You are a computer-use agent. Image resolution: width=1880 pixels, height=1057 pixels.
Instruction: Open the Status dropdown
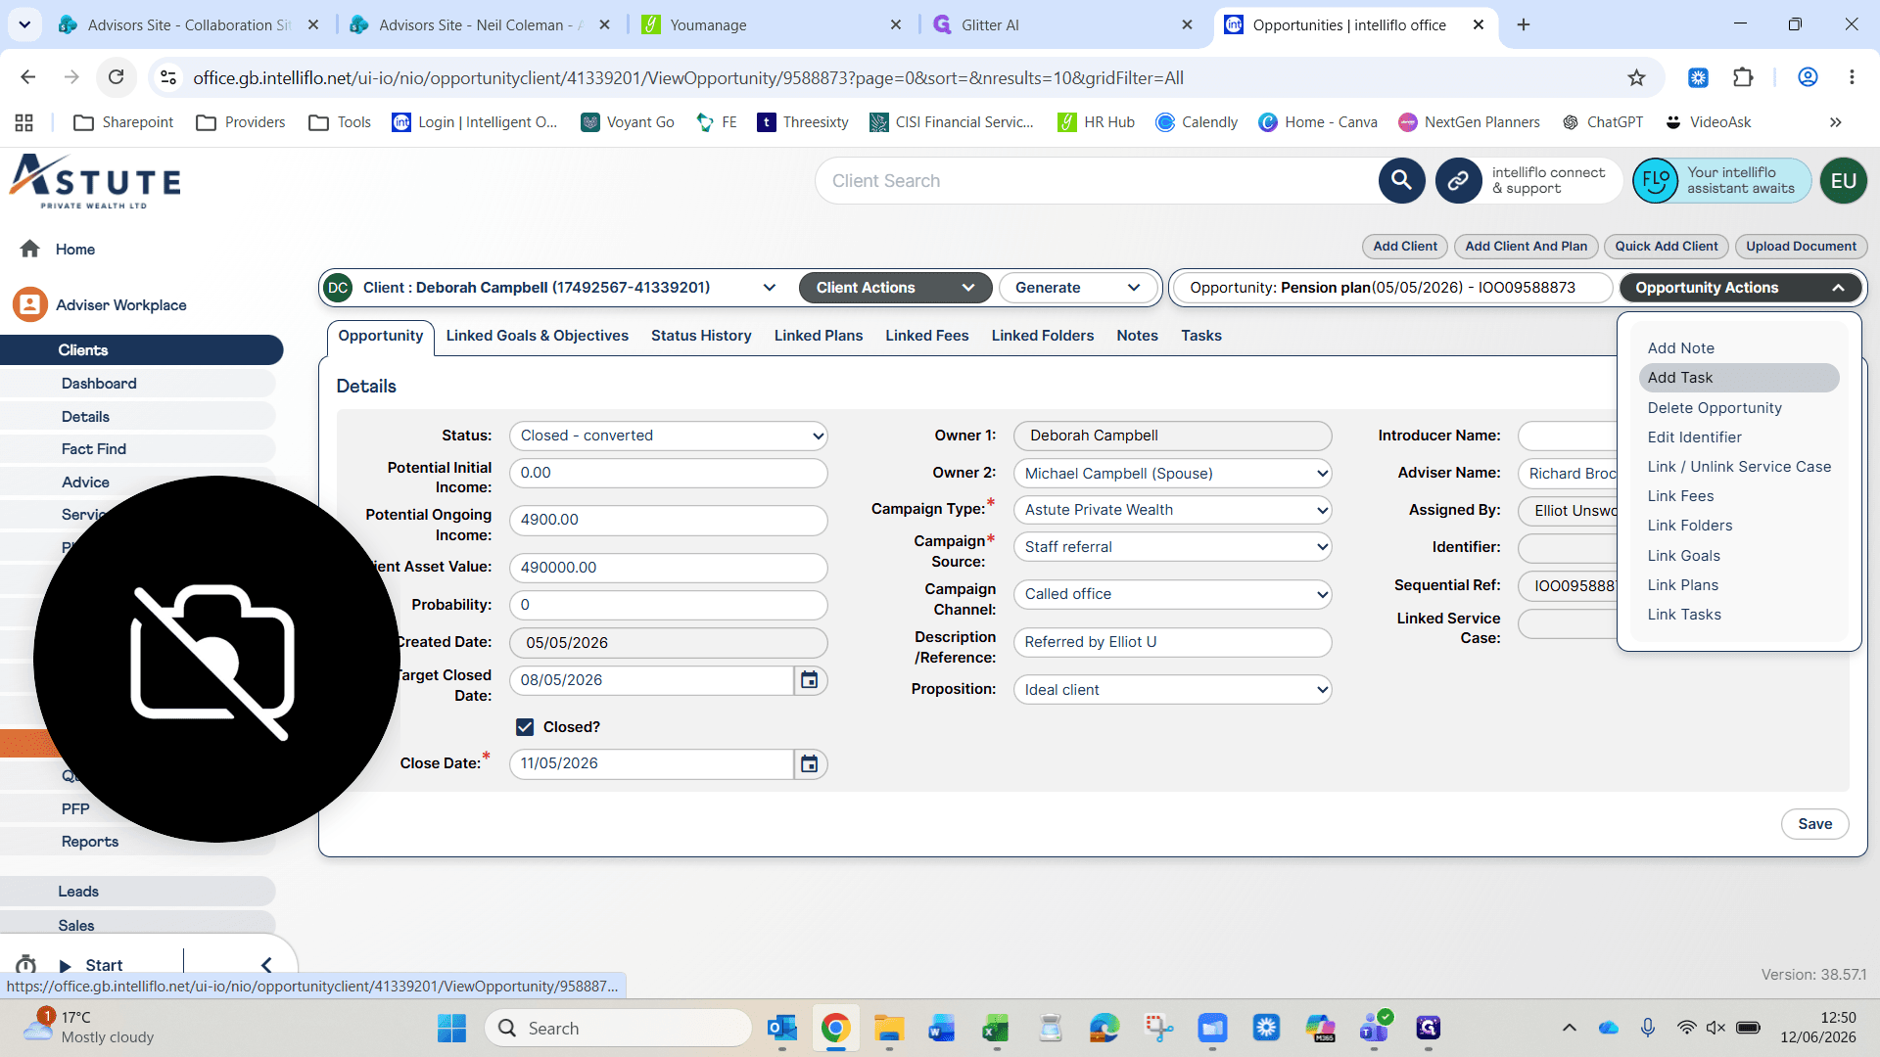[x=669, y=436]
